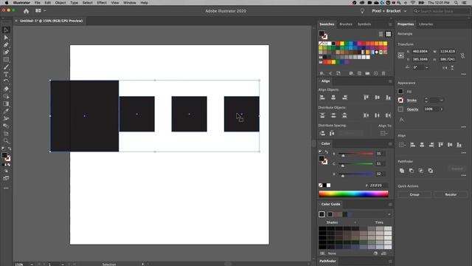472x266 pixels.
Task: Click Intersect icon in Properties Pathfinder
Action: point(421,171)
